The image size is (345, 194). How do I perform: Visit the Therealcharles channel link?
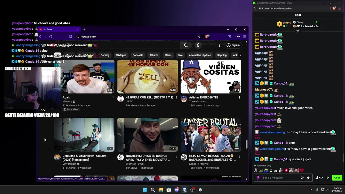click(x=197, y=102)
